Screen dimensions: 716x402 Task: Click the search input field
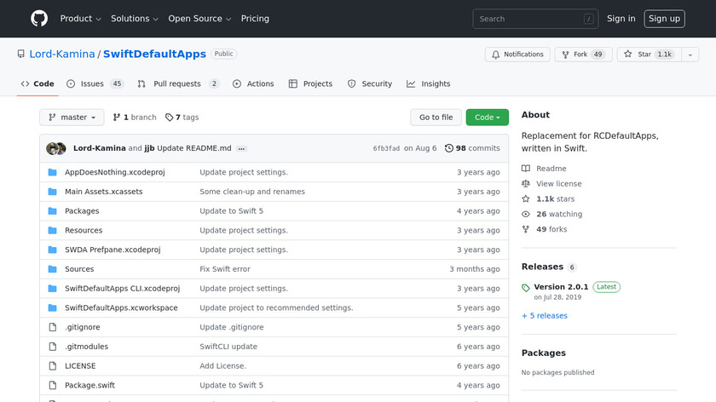coord(528,19)
